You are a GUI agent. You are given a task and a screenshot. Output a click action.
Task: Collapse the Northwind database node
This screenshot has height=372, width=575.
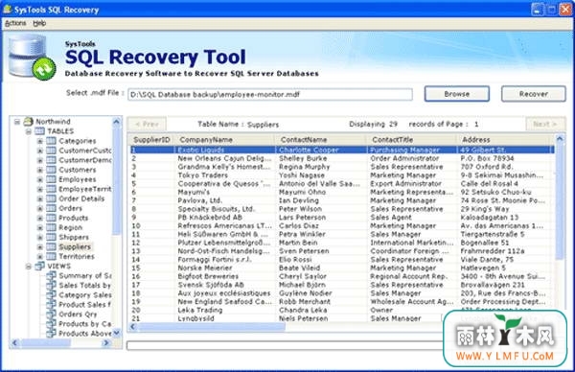(17, 122)
